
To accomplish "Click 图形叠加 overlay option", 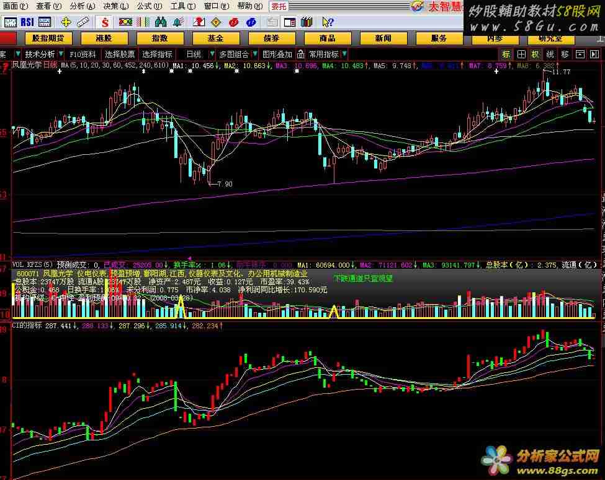I will (277, 55).
